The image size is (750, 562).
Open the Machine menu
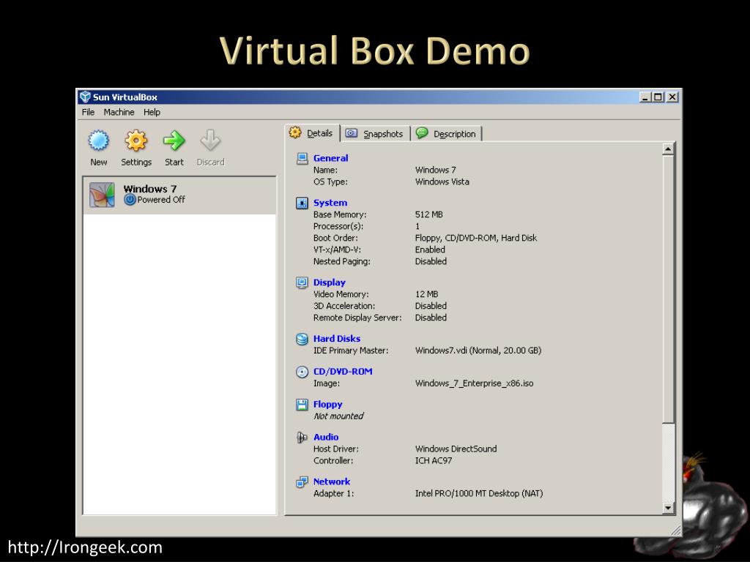(x=119, y=112)
